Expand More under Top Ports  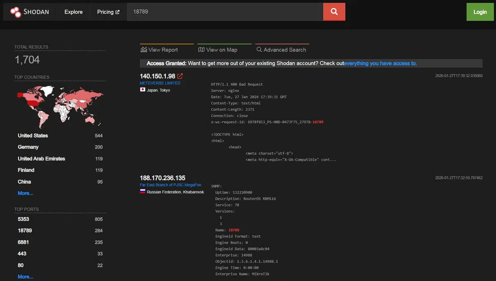point(26,276)
